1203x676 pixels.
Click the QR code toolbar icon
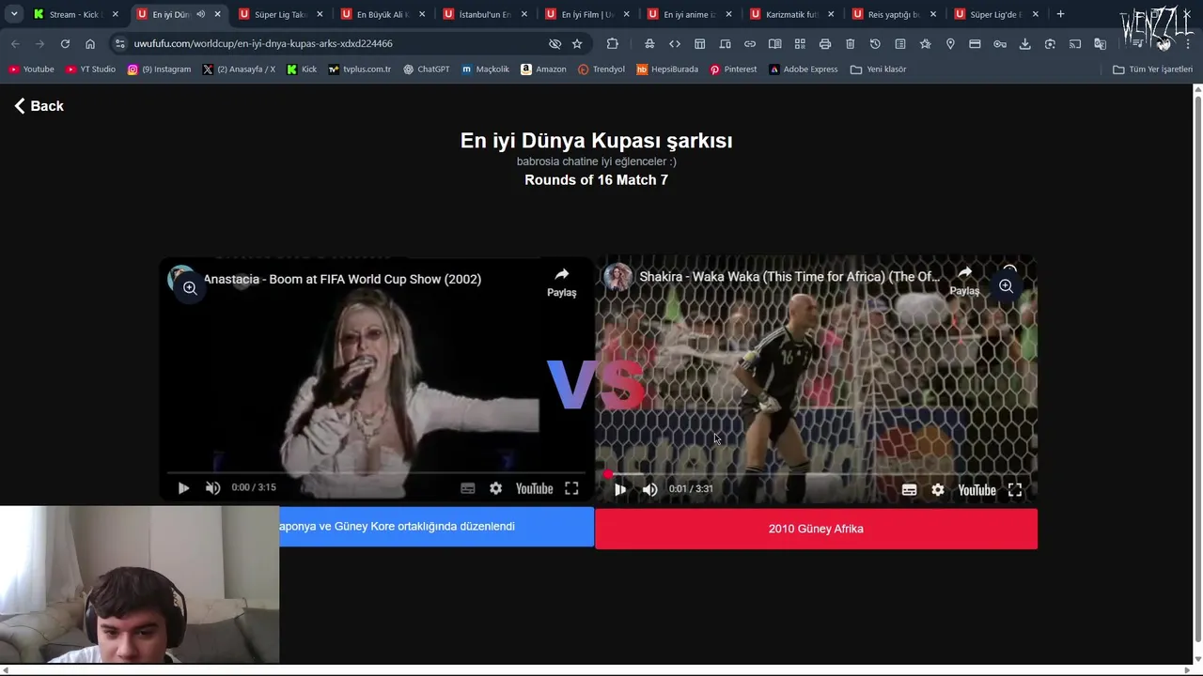800,43
